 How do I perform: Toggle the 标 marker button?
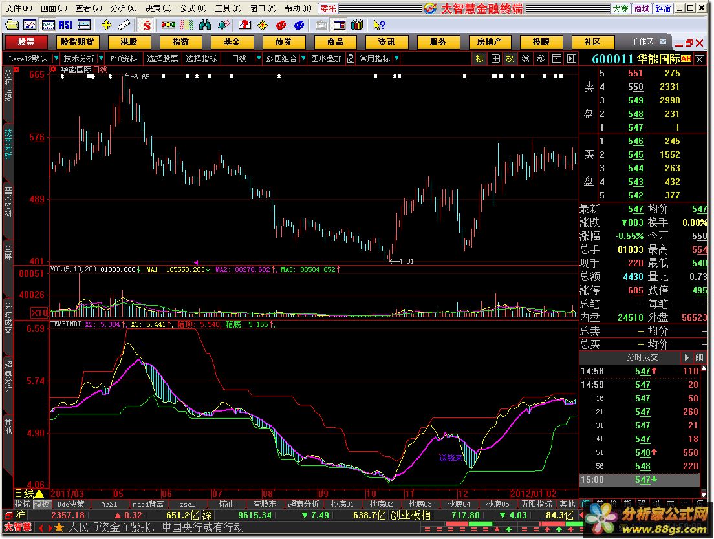click(x=479, y=59)
